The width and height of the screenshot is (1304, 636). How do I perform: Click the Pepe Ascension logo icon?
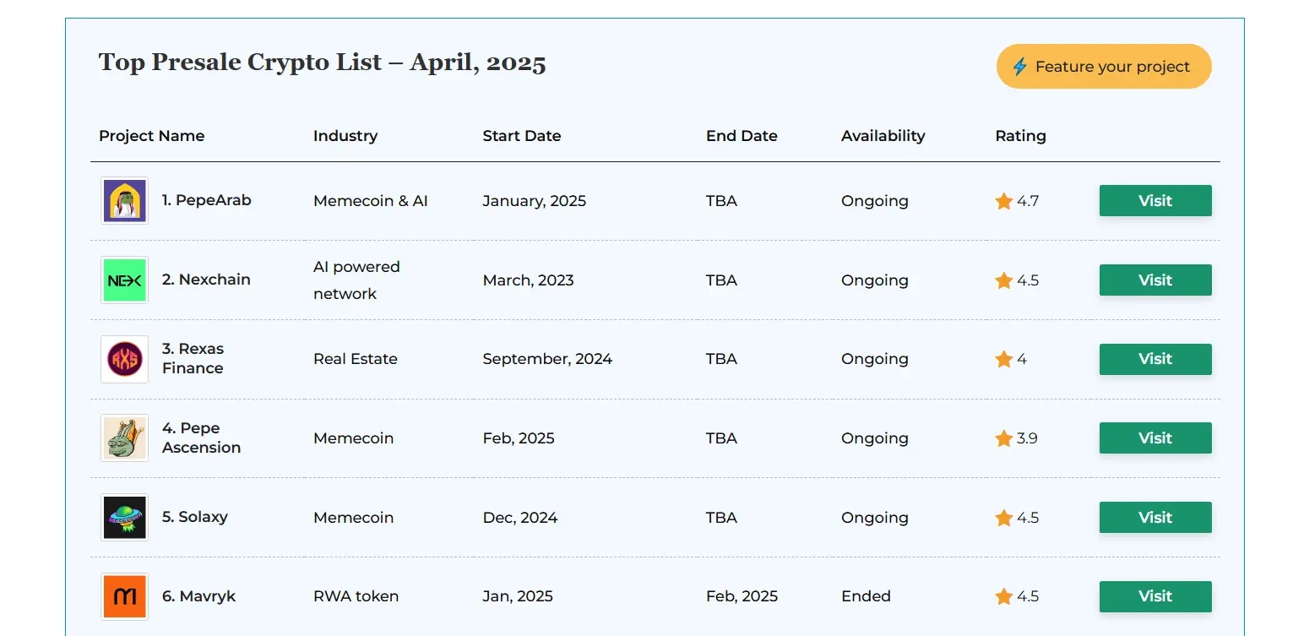coord(124,438)
